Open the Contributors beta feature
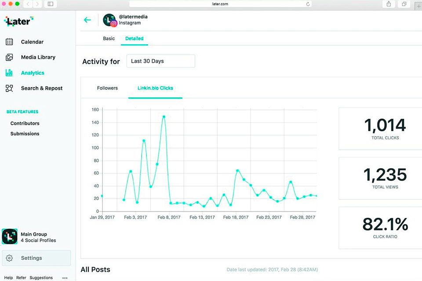 (x=25, y=123)
